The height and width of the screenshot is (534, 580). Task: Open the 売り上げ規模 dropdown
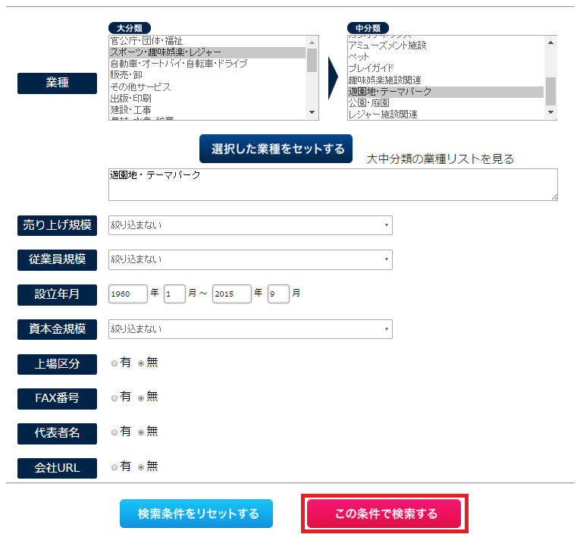coord(250,225)
